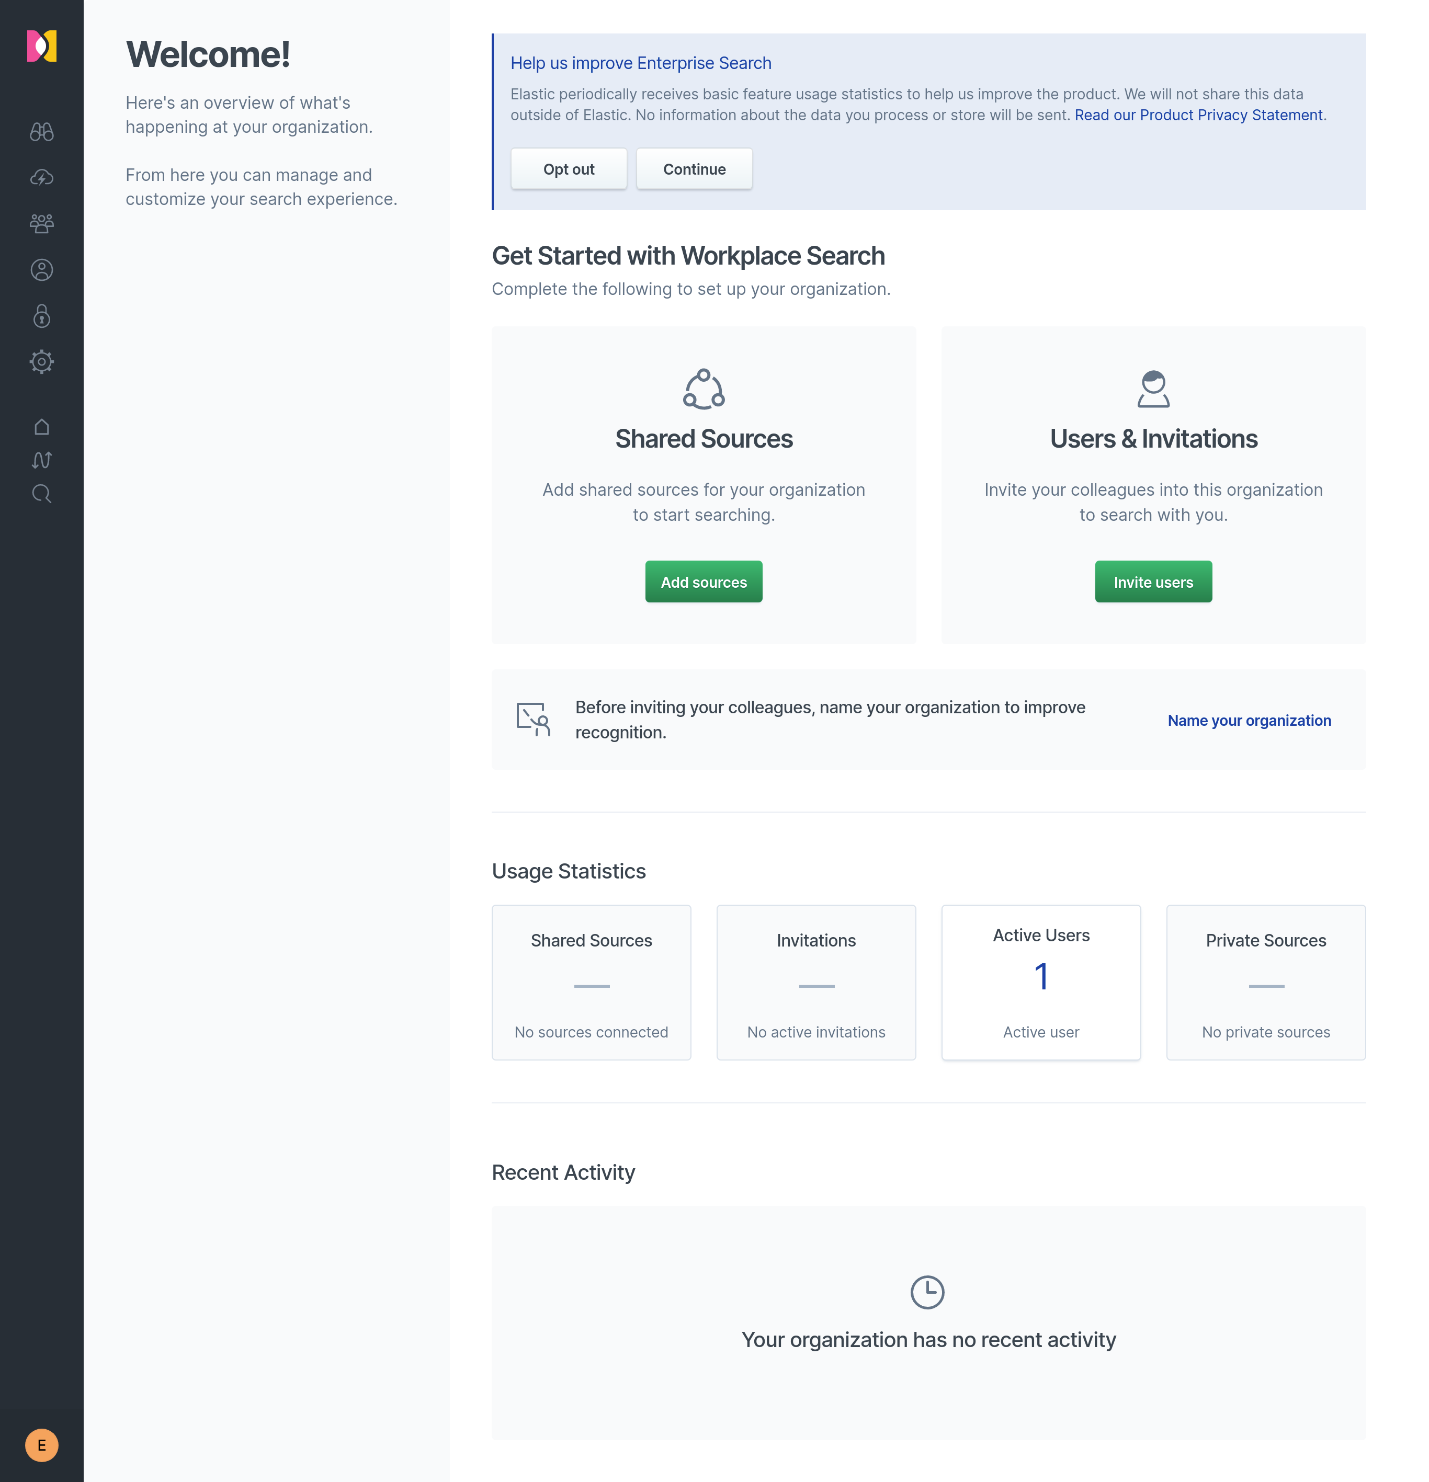Screen dimensions: 1429x1482
Task: Click the magnifying glass search icon
Action: coord(42,494)
